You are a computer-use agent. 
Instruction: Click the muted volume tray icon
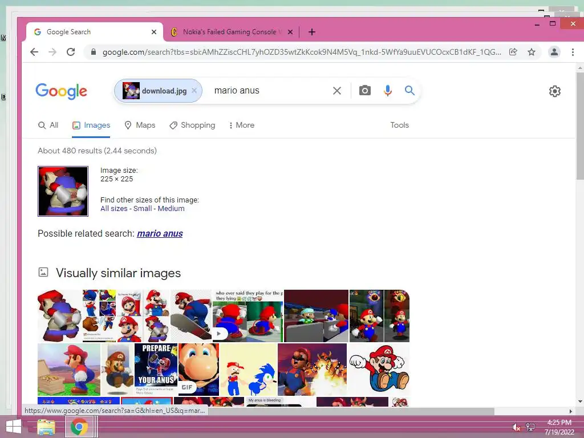[516, 428]
